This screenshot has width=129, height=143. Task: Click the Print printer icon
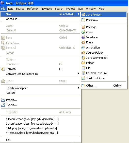3,81
